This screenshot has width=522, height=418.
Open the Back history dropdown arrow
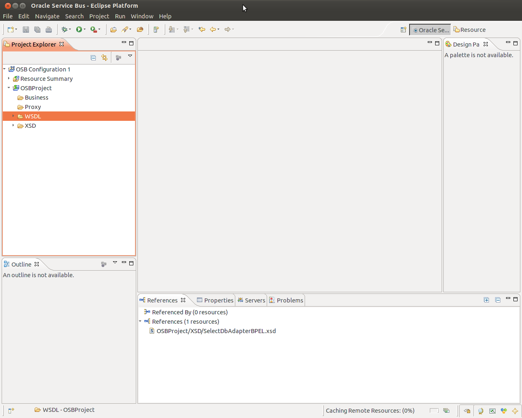[218, 29]
